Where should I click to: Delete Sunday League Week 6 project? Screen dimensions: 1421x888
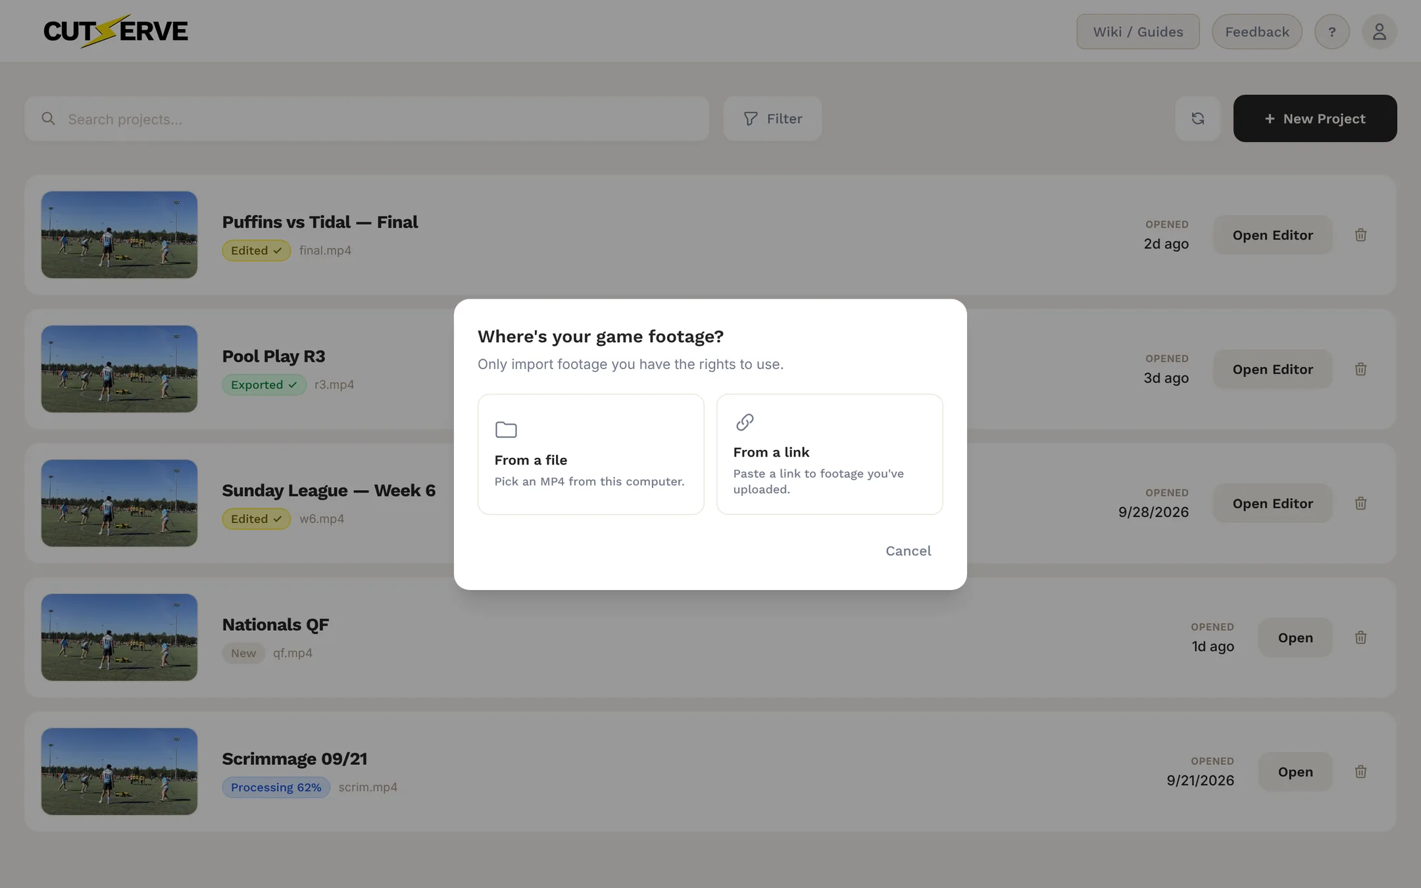(x=1360, y=503)
